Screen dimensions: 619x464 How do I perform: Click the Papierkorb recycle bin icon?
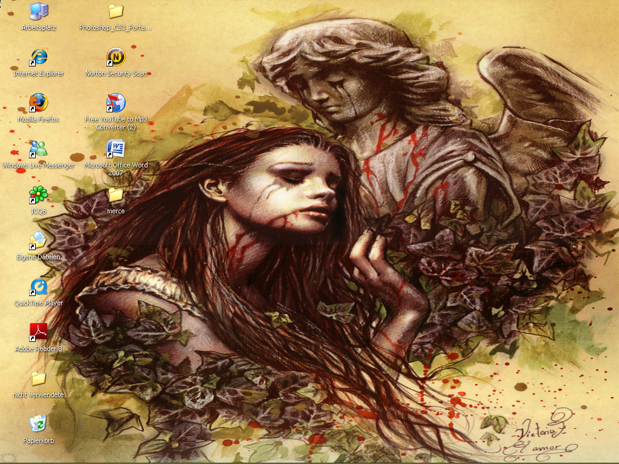39,424
